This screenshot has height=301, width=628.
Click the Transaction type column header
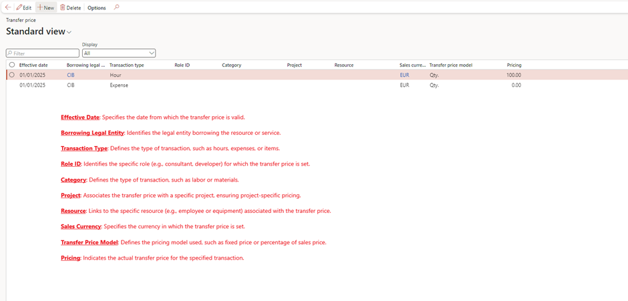(126, 65)
